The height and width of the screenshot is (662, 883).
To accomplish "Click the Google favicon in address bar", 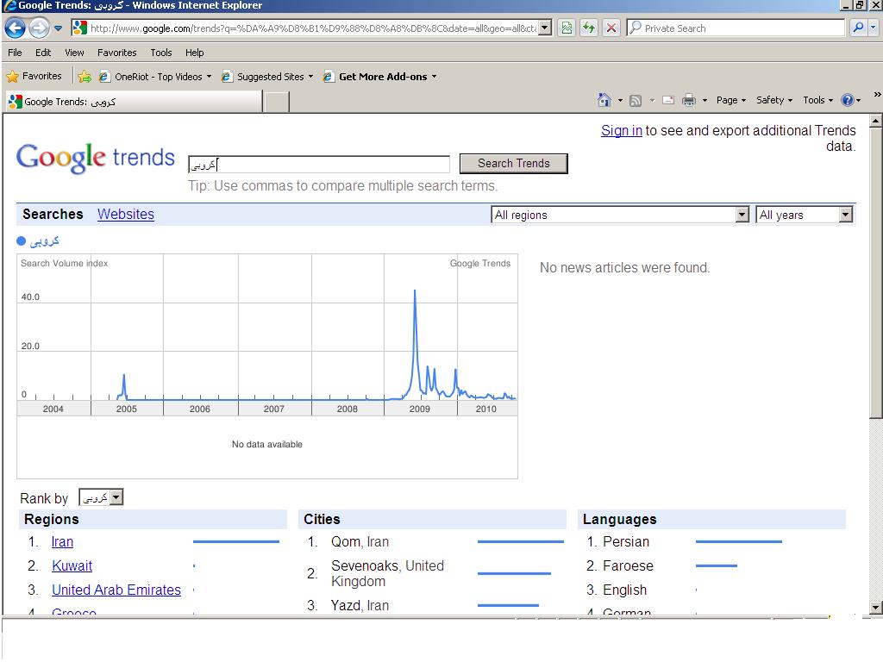I will [80, 28].
